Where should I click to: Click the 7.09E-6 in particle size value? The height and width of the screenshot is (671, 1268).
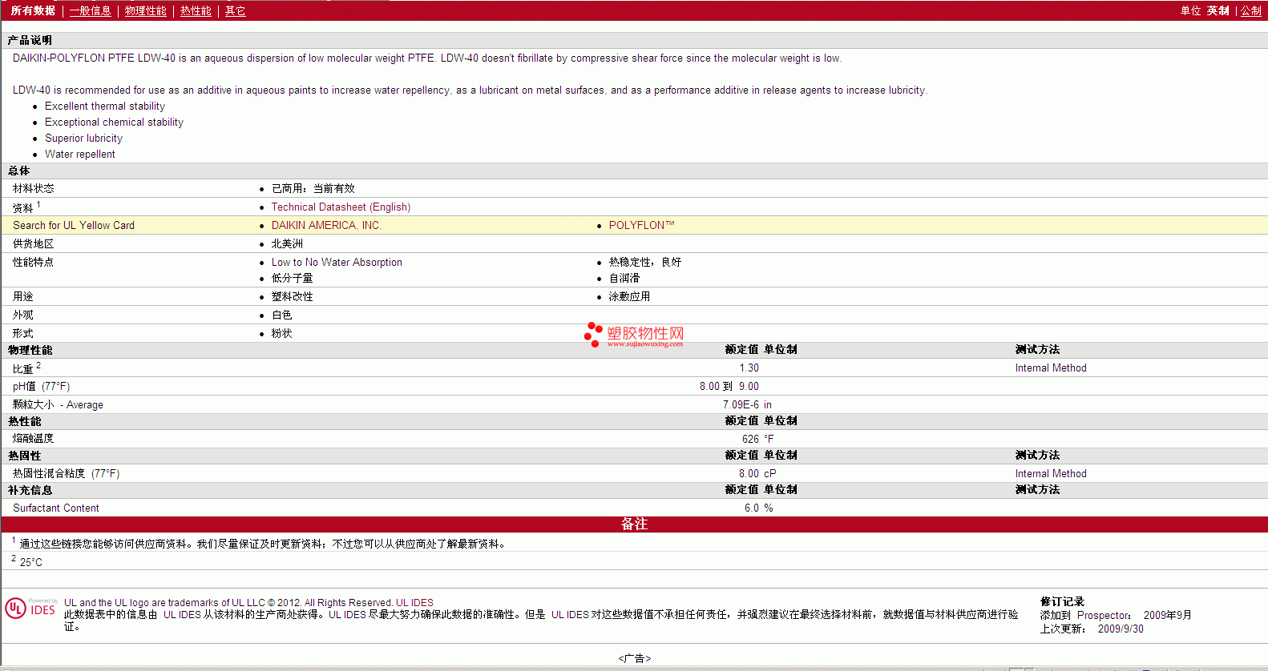747,404
